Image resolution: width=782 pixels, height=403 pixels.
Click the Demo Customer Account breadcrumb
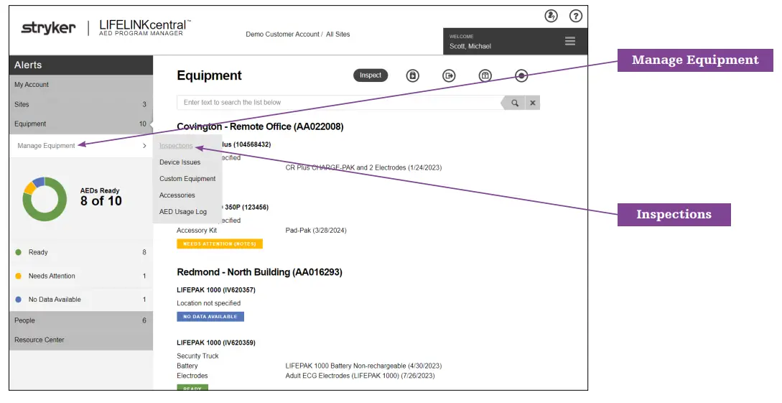pos(282,34)
